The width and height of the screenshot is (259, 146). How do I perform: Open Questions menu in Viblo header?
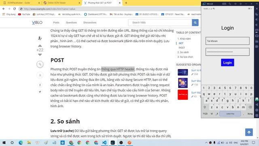[71, 23]
